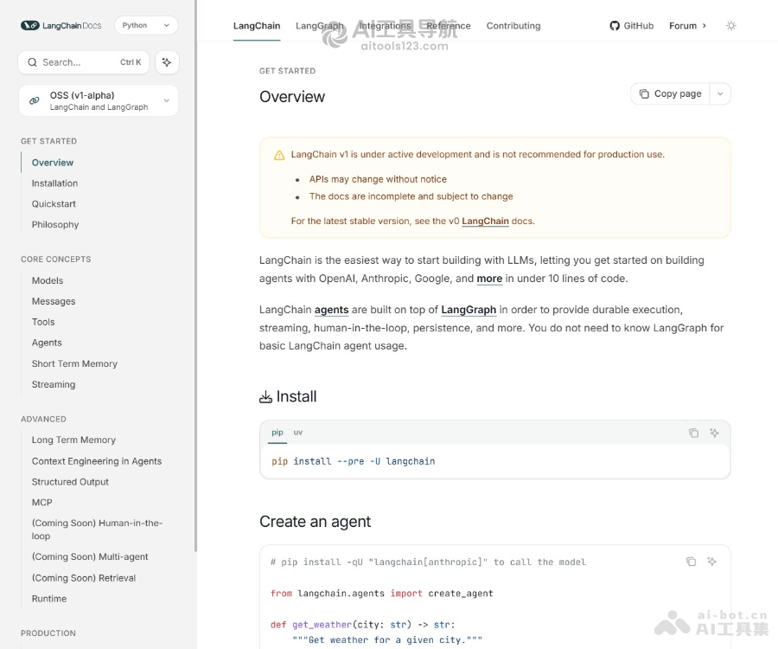Switch to the LangGraph top tab
Viewport: 778px width, 649px height.
(x=320, y=26)
